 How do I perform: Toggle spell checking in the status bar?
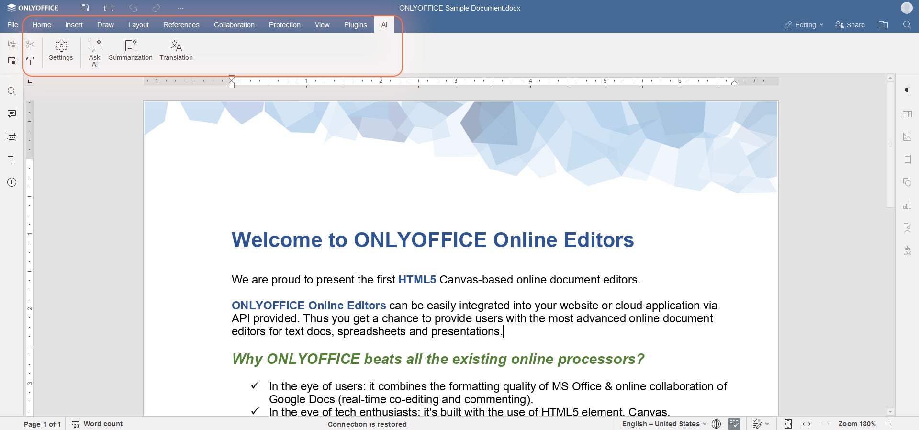[x=734, y=424]
